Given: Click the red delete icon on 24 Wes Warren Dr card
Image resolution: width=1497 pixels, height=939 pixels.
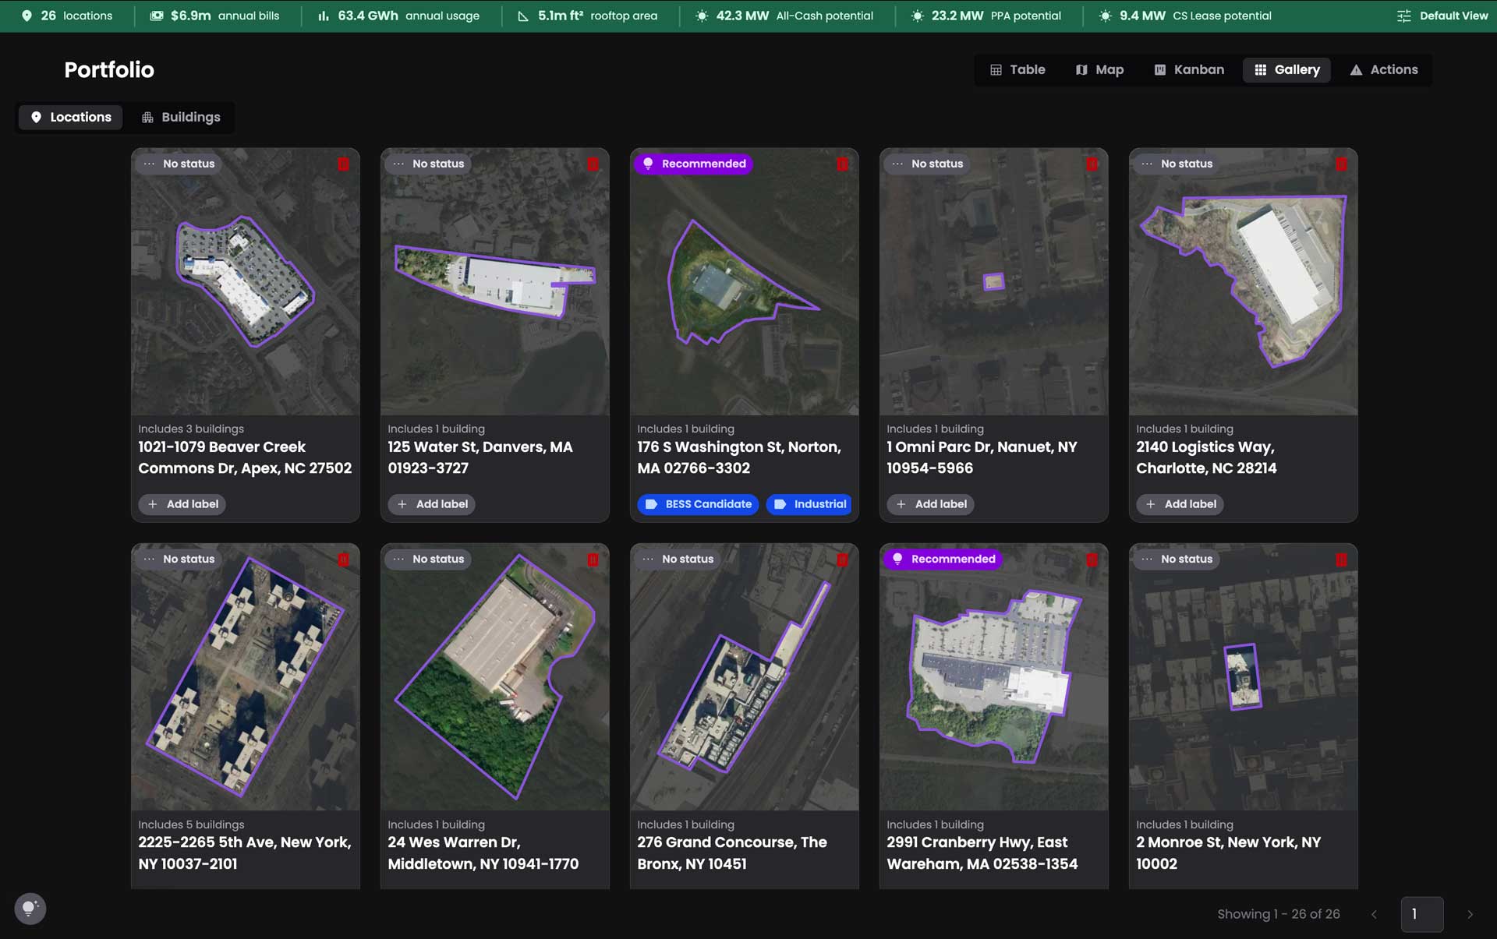Looking at the screenshot, I should (x=593, y=560).
